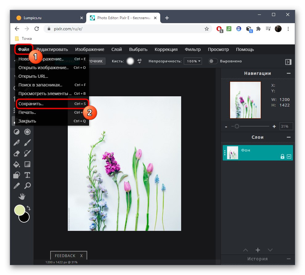305x275 pixels.
Task: Select the Sponge/Color tool with sun-like icon
Action: (27, 132)
